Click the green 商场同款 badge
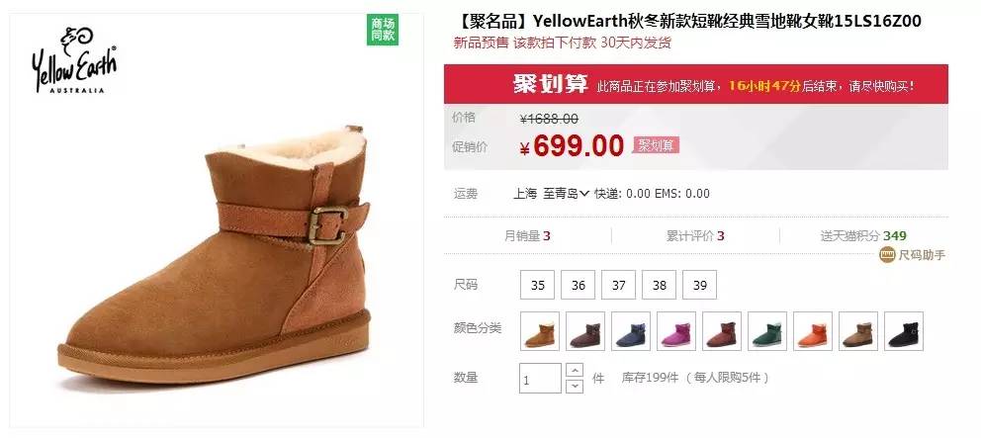Viewport: 981px width, 438px height. tap(383, 30)
